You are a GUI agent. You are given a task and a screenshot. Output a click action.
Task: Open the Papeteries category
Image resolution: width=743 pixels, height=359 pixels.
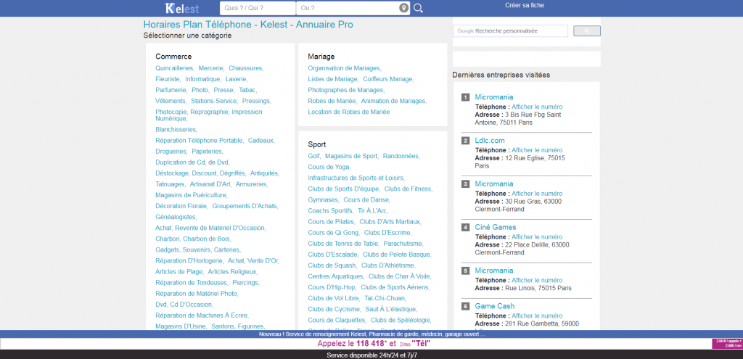pos(207,151)
